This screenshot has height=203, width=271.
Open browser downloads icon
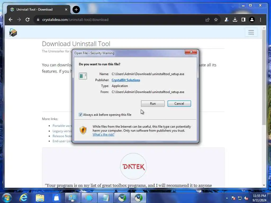pos(235,20)
